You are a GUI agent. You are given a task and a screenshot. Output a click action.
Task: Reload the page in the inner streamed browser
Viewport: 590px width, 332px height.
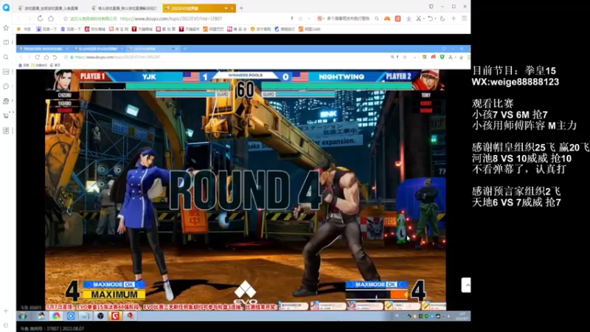(x=38, y=58)
